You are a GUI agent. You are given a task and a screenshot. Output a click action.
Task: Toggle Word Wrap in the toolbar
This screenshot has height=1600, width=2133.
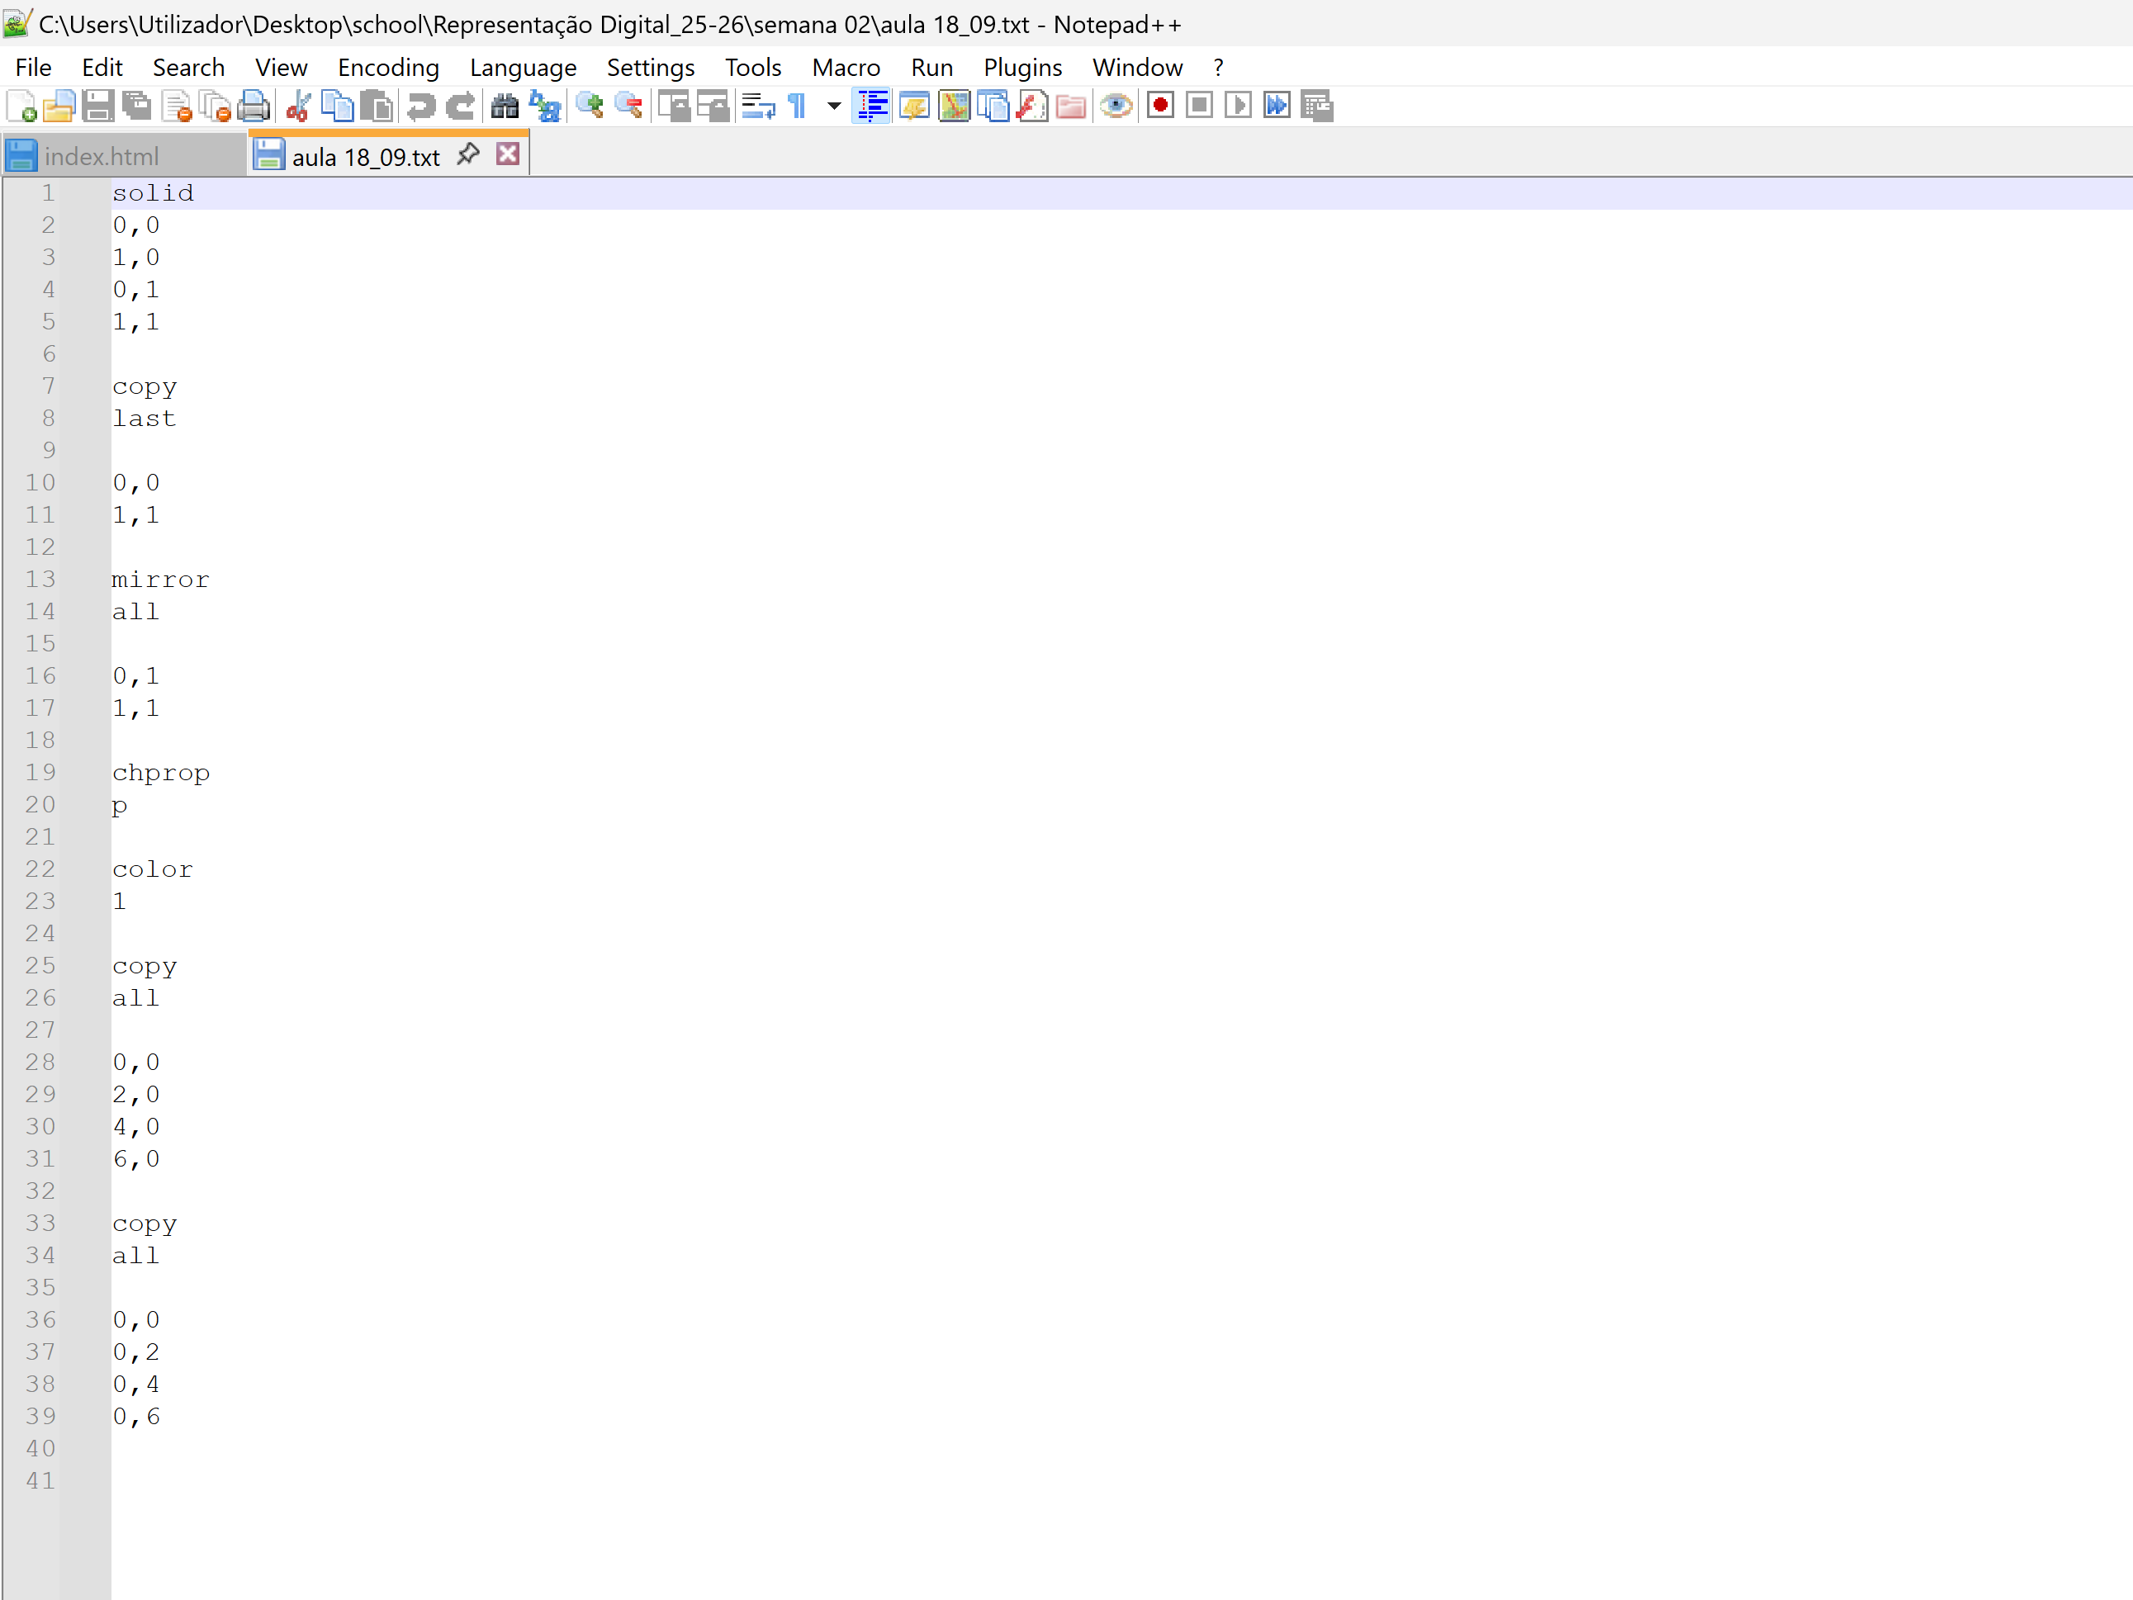tap(758, 106)
